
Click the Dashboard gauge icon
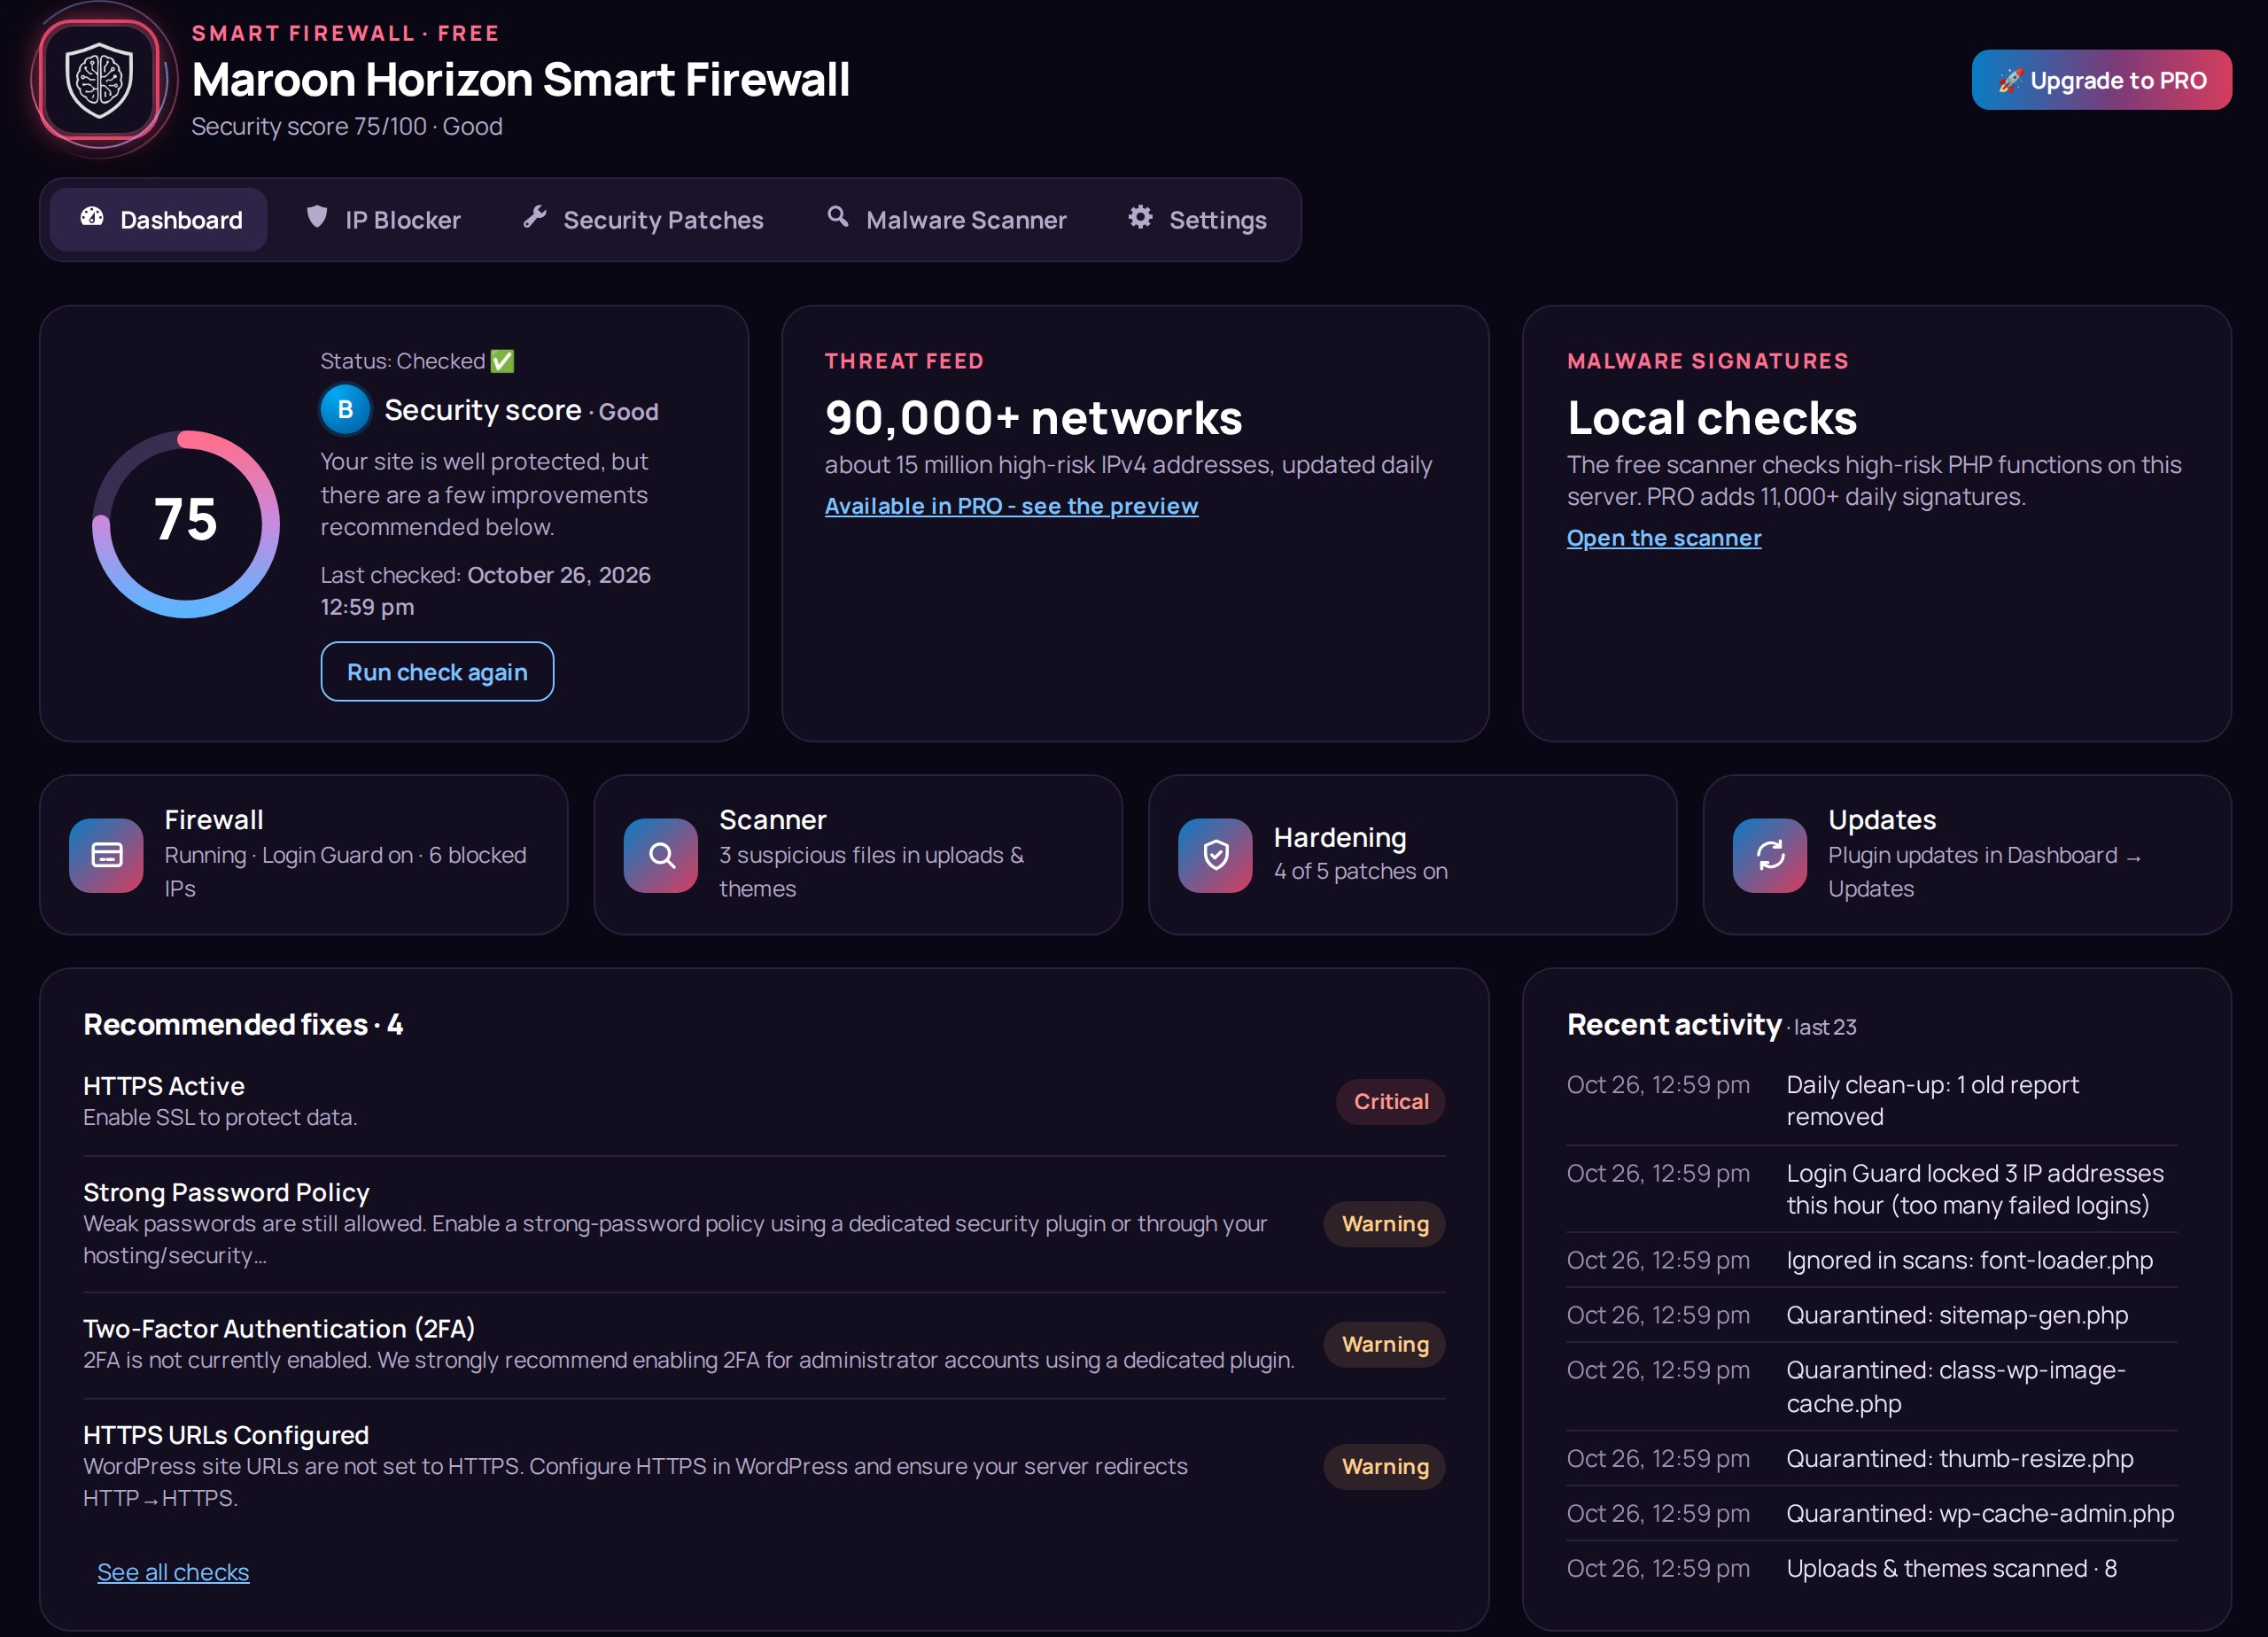(92, 217)
